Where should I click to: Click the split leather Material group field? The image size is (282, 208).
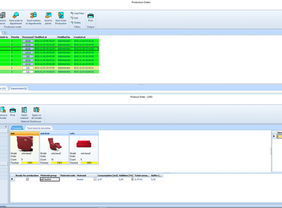[x=50, y=179]
